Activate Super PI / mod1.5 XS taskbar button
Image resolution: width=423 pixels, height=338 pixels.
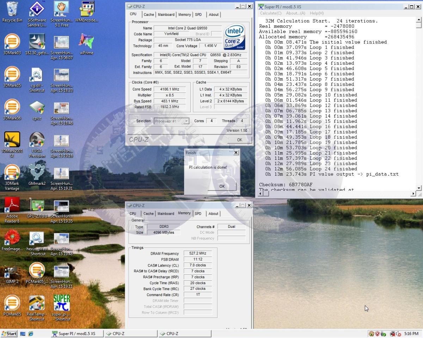coord(77,333)
